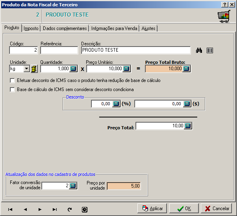Go to Informações para Venda tab

(115, 28)
